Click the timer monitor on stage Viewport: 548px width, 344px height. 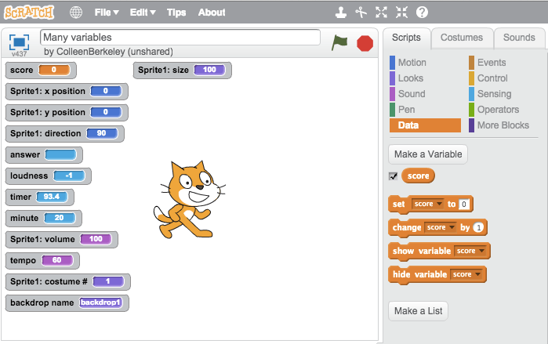click(x=39, y=197)
